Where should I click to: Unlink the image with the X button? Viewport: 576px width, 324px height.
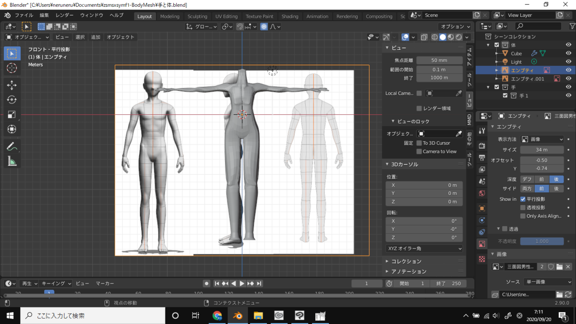(x=568, y=266)
